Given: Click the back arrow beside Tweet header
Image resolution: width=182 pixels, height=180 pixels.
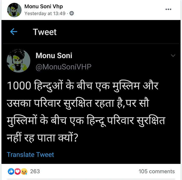Looking at the screenshot, I should click(x=14, y=32).
